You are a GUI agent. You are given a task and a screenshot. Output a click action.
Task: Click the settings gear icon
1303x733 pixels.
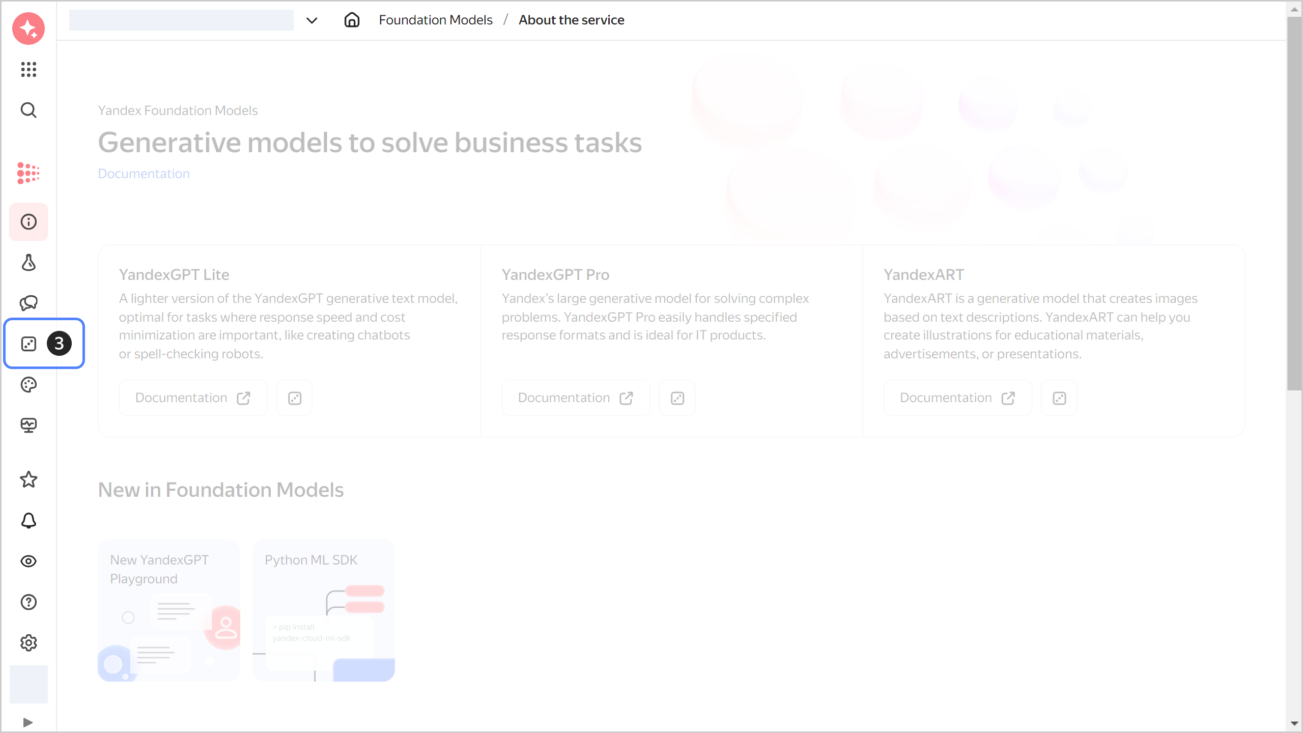(x=29, y=642)
